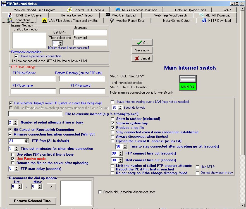Adjust the ips.txt stay connected time spinner
This screenshot has height=209, width=246.
coord(125,146)
